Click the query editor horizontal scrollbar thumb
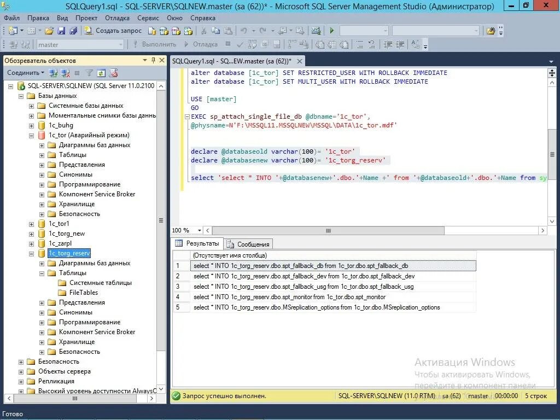This screenshot has height=420, width=560. 328,231
